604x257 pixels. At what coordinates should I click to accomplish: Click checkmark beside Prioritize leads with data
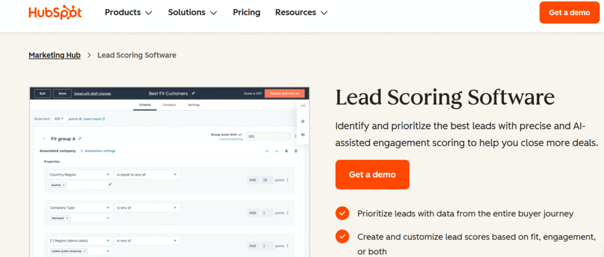pos(342,213)
